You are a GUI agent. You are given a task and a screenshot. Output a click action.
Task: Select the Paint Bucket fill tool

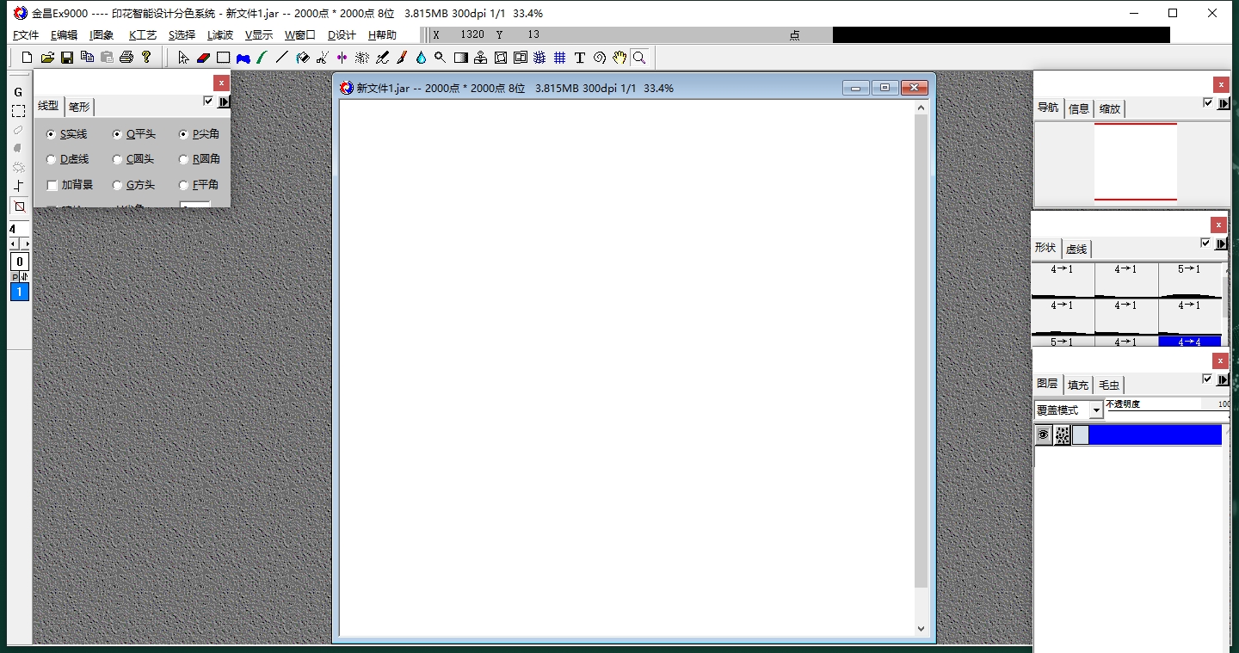point(303,58)
